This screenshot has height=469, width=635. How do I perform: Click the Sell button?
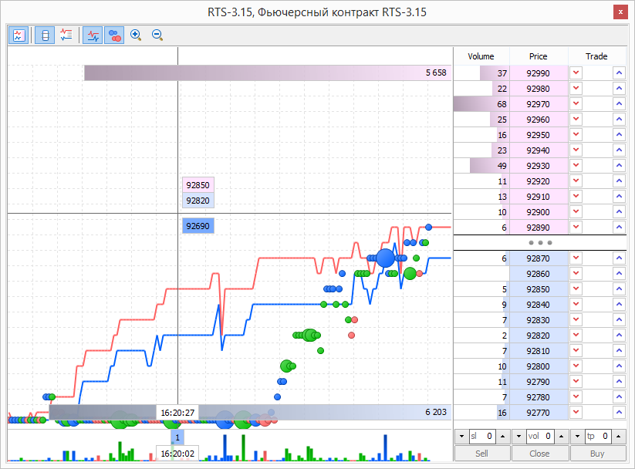point(482,454)
